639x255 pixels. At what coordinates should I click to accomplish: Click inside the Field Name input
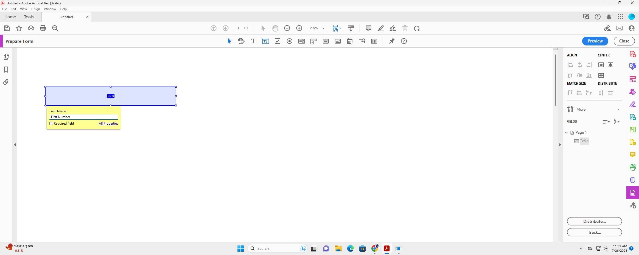[x=83, y=117]
